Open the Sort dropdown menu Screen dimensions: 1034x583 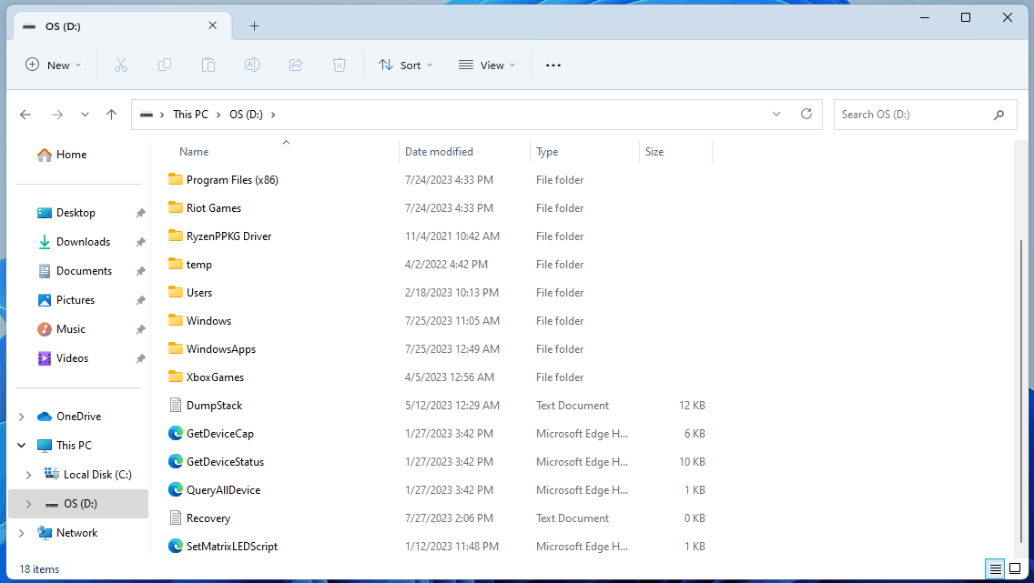tap(406, 65)
